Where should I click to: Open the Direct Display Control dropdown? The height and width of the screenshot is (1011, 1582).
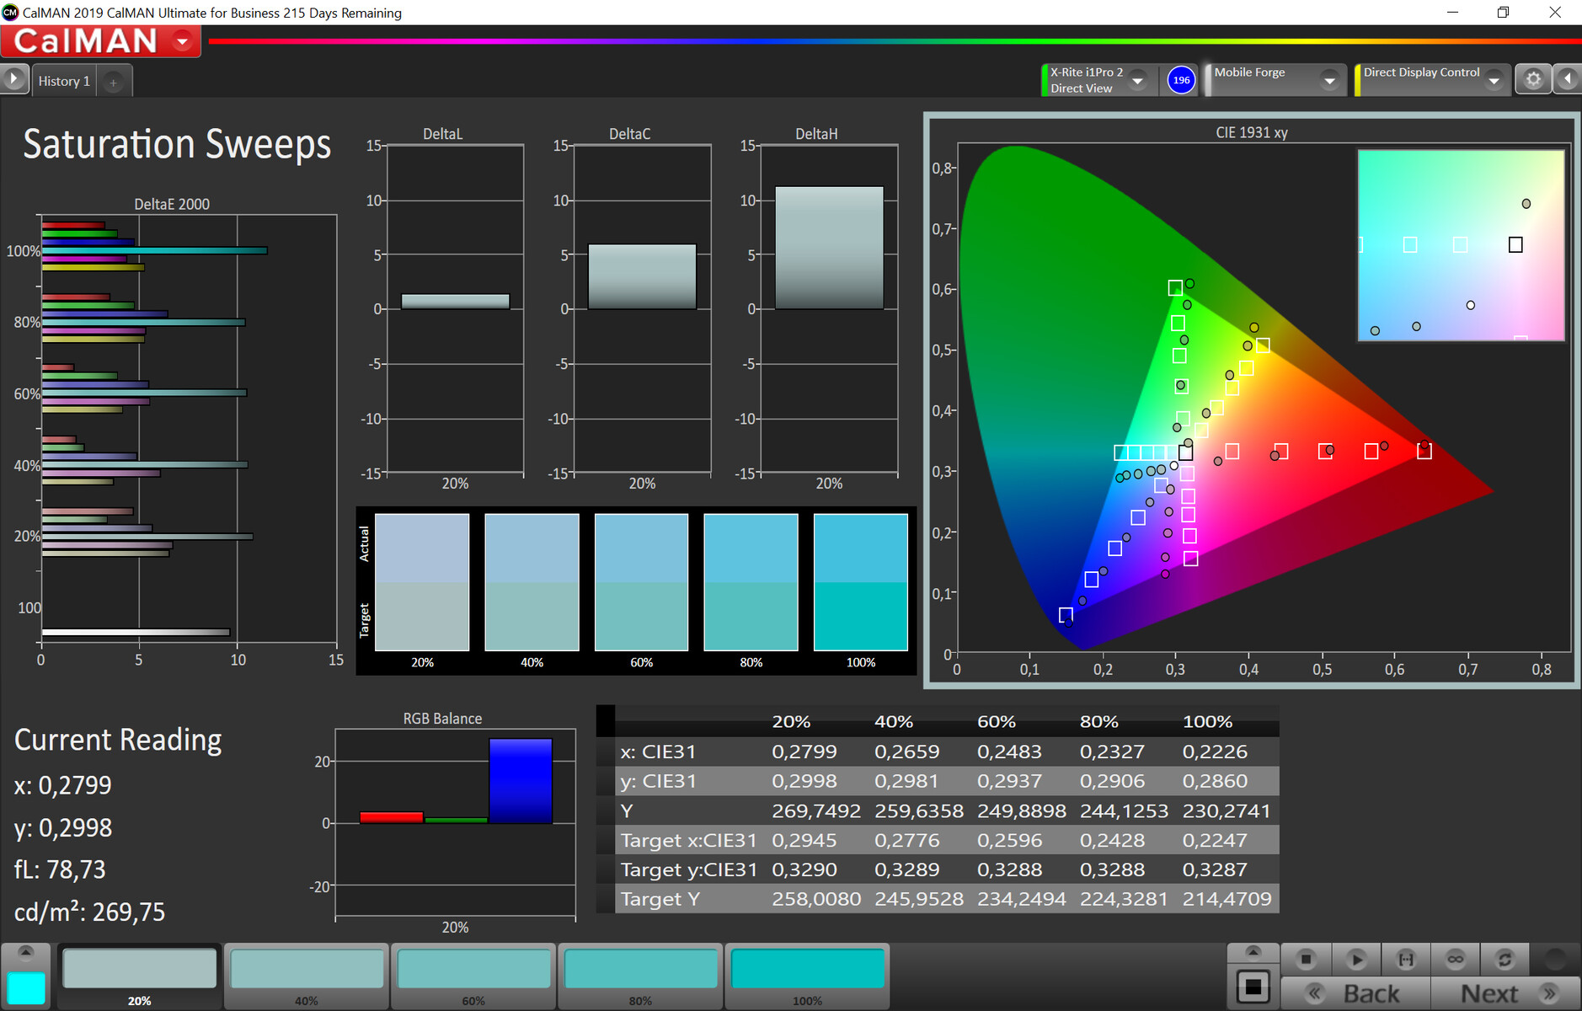1494,81
